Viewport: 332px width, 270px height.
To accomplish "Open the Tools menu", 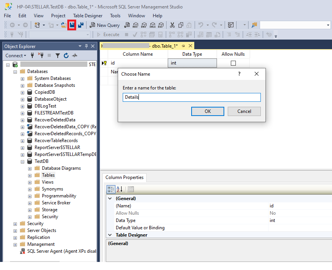I will (x=115, y=16).
